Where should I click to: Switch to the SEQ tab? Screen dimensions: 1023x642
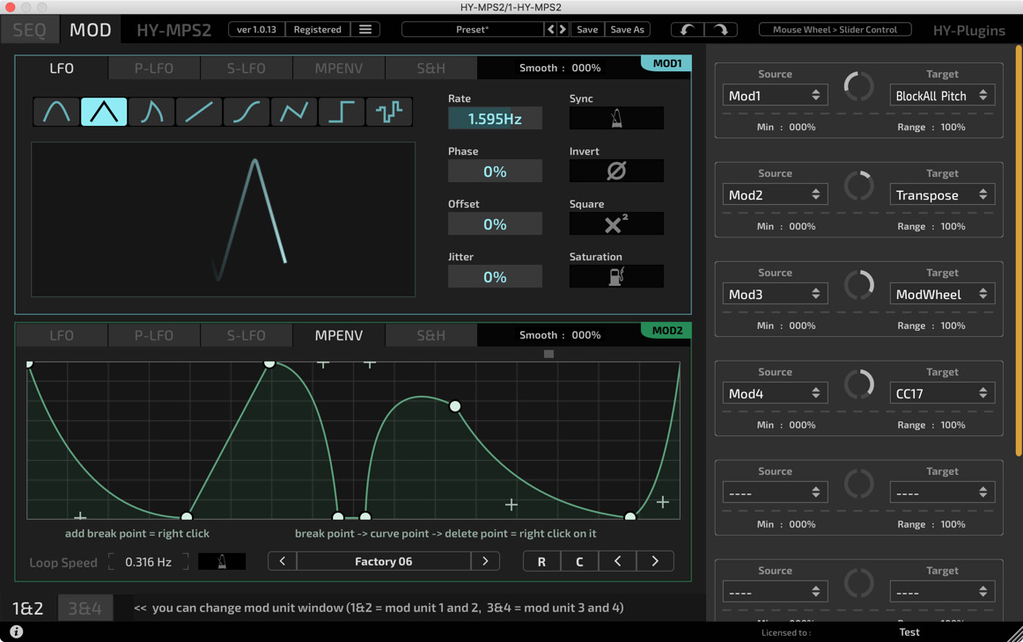tap(30, 29)
